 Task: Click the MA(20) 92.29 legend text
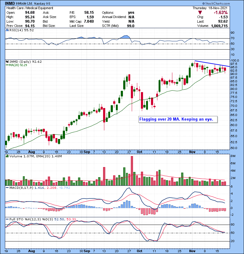18,65
